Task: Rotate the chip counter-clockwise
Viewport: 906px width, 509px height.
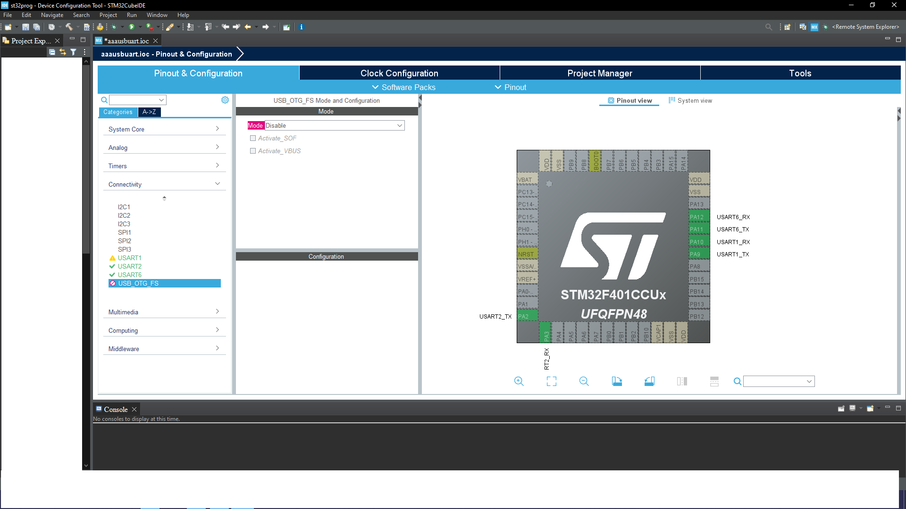Action: [x=649, y=381]
